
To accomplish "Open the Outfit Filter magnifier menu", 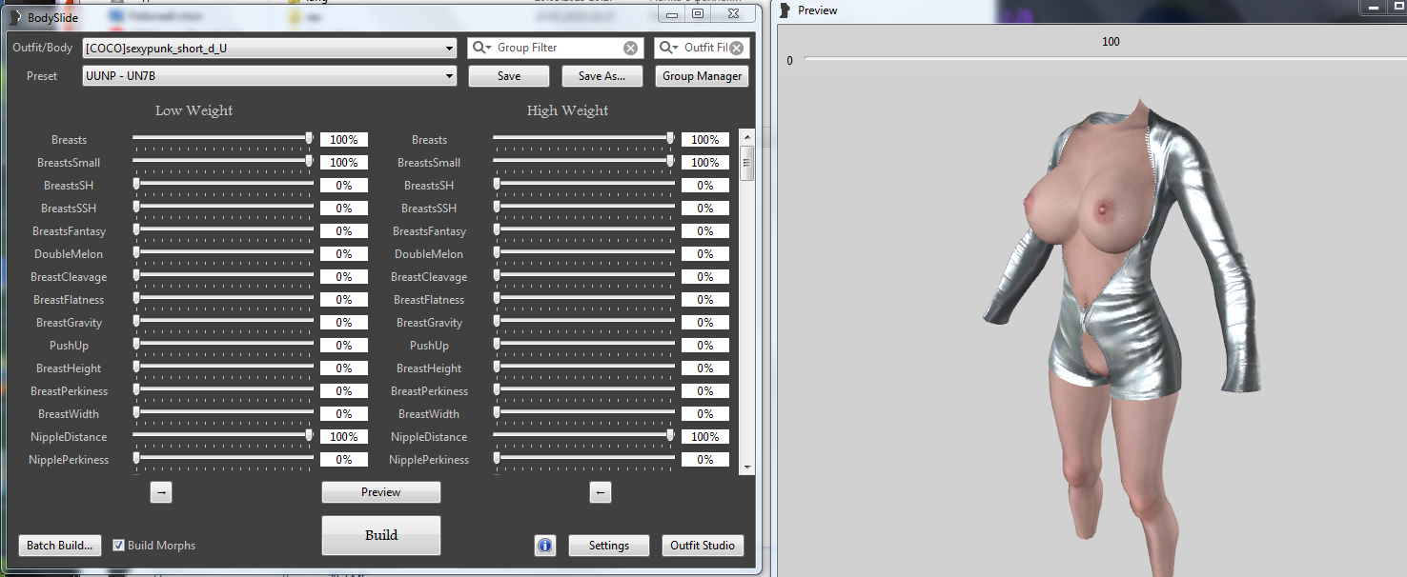I will [668, 48].
